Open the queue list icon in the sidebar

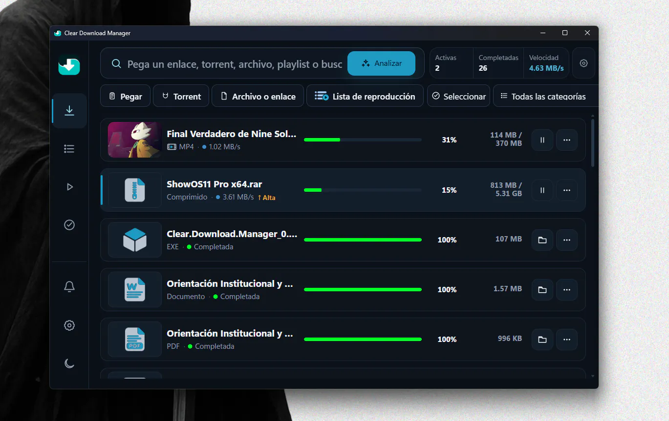tap(69, 149)
